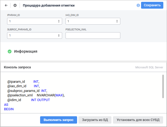Click the query console vertical scrollbar
Viewport: 167px width, 127px height.
(163, 86)
